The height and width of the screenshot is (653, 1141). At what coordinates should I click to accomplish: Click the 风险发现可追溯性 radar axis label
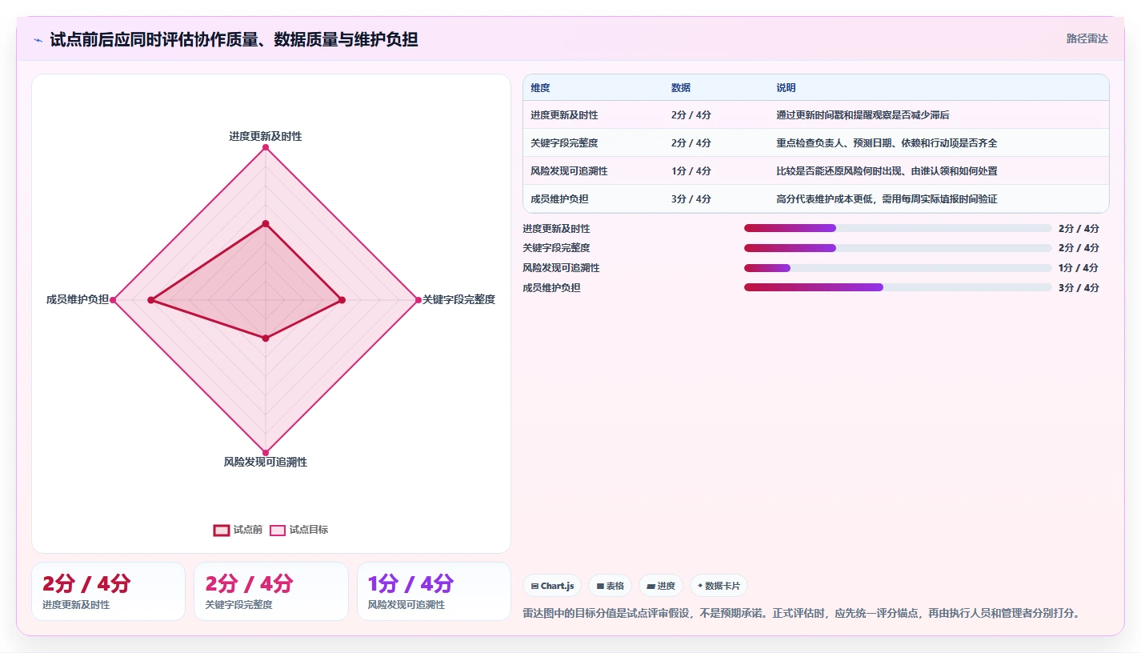266,462
